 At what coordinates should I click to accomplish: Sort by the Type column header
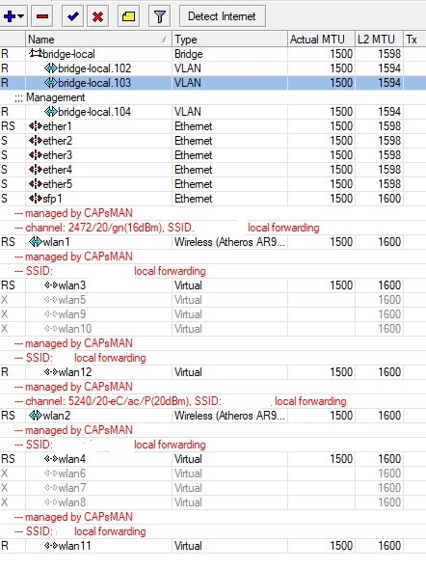(229, 40)
